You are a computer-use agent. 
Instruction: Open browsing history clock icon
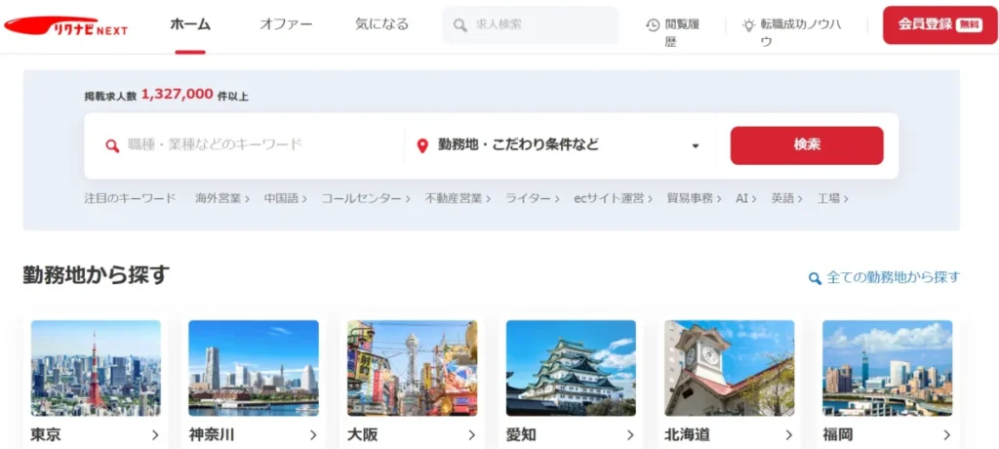point(653,25)
